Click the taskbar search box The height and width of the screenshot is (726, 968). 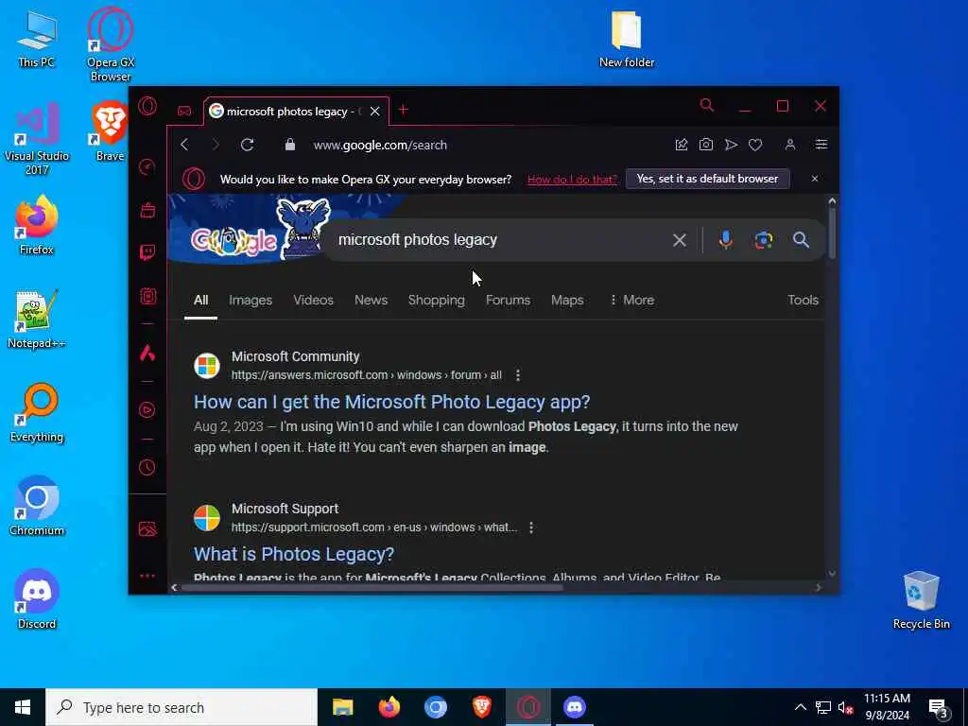tap(181, 707)
